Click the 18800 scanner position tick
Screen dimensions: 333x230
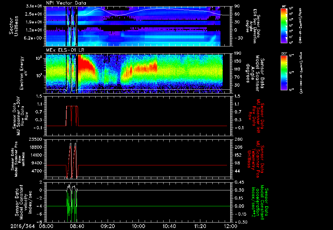(35, 147)
